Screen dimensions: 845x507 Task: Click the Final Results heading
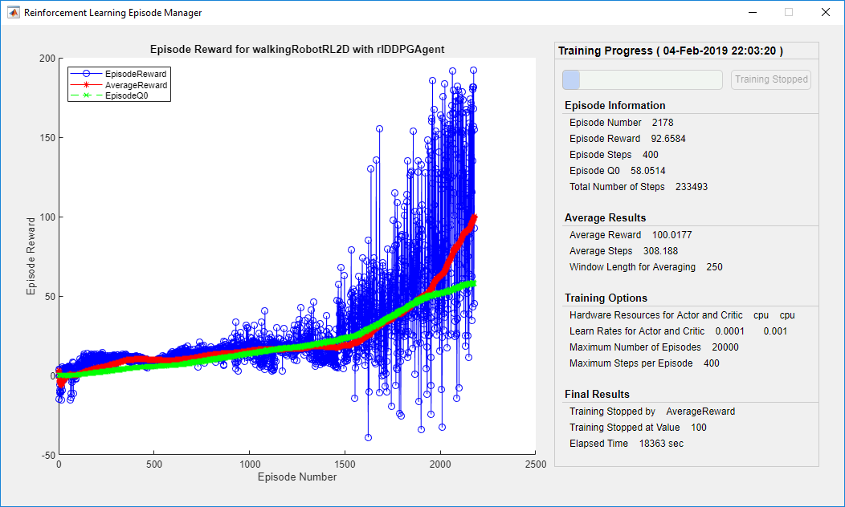(597, 395)
